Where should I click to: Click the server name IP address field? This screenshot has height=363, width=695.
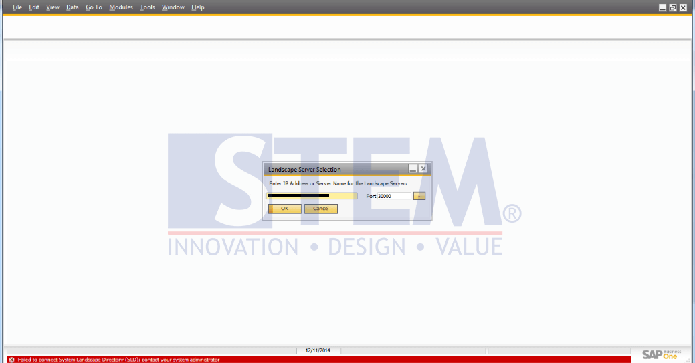(312, 195)
